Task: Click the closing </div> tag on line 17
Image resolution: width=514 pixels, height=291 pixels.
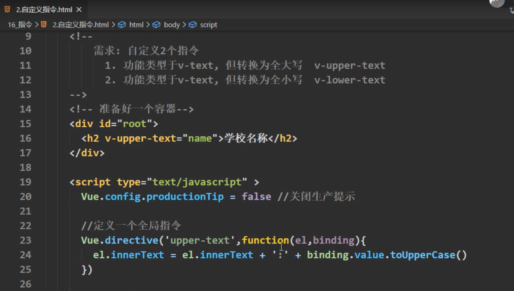Action: 87,153
